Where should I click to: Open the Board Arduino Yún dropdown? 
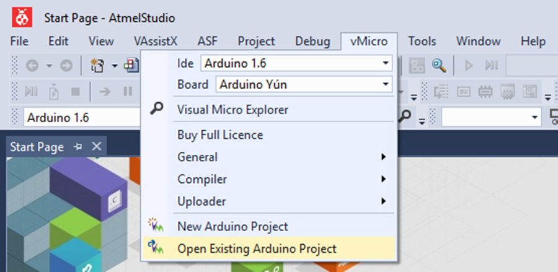click(x=304, y=85)
